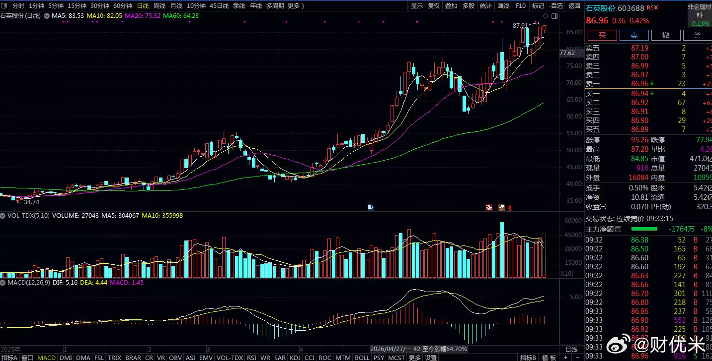This screenshot has width=712, height=361.
Task: Toggle the left sidebar panel icon
Action: [x=4, y=6]
